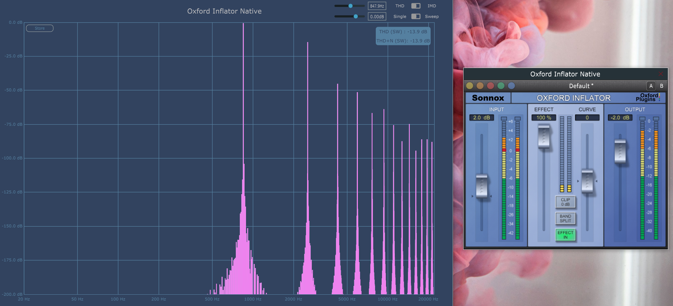The height and width of the screenshot is (306, 673).
Task: Click the INPUT 2.0 dB value field
Action: 481,118
